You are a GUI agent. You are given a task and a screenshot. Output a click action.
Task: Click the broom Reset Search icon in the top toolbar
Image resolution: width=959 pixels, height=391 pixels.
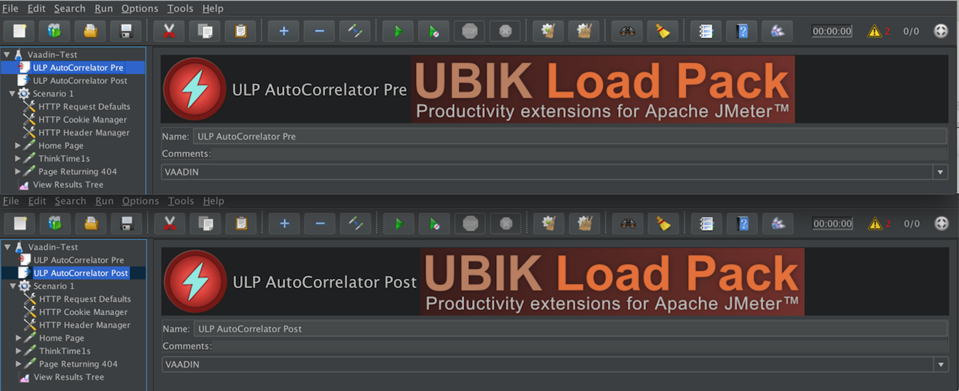tap(662, 31)
